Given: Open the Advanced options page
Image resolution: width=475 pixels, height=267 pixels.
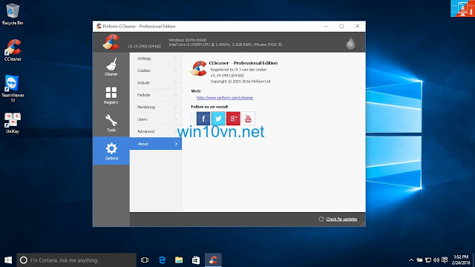Looking at the screenshot, I should pos(156,131).
